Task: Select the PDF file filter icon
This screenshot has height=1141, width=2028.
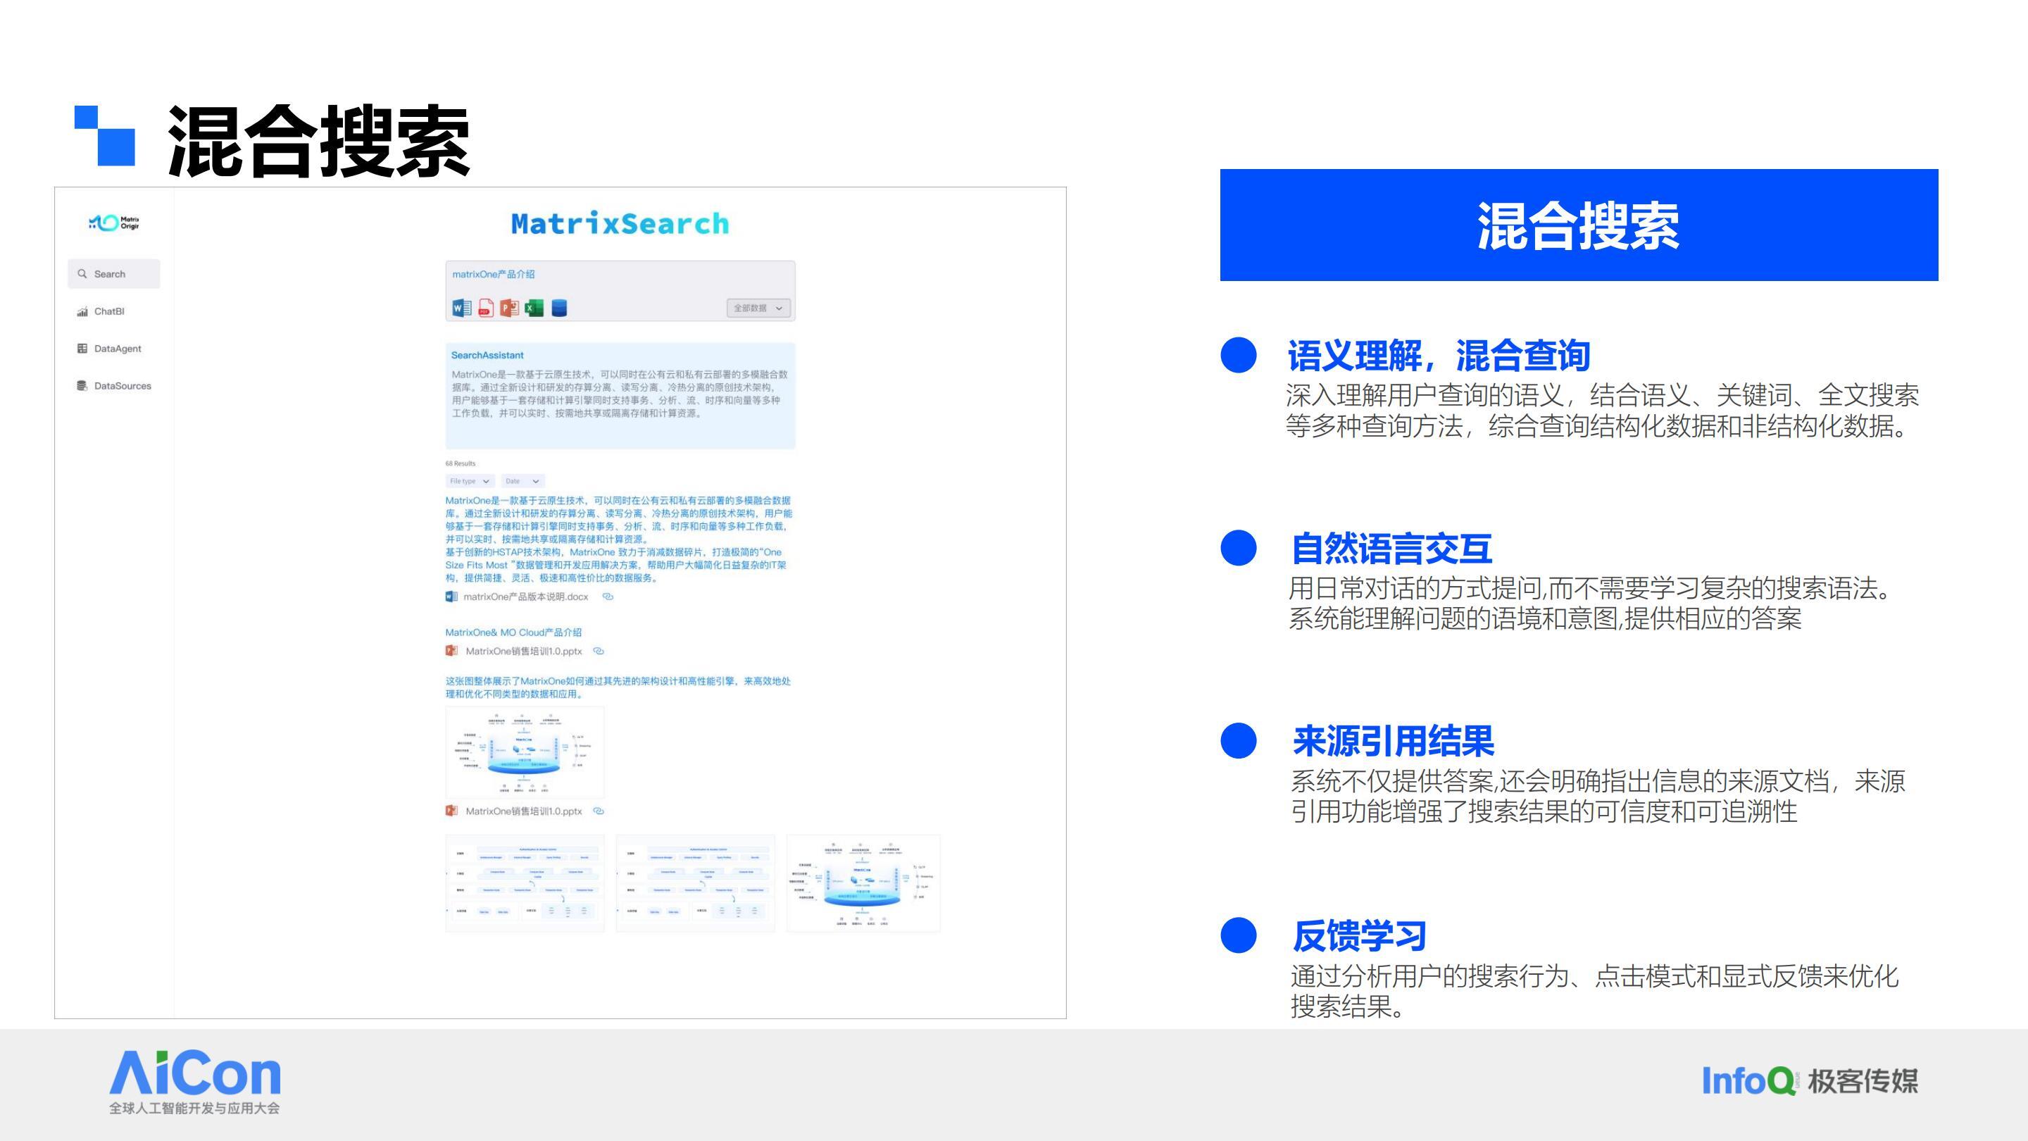Action: pyautogui.click(x=486, y=308)
